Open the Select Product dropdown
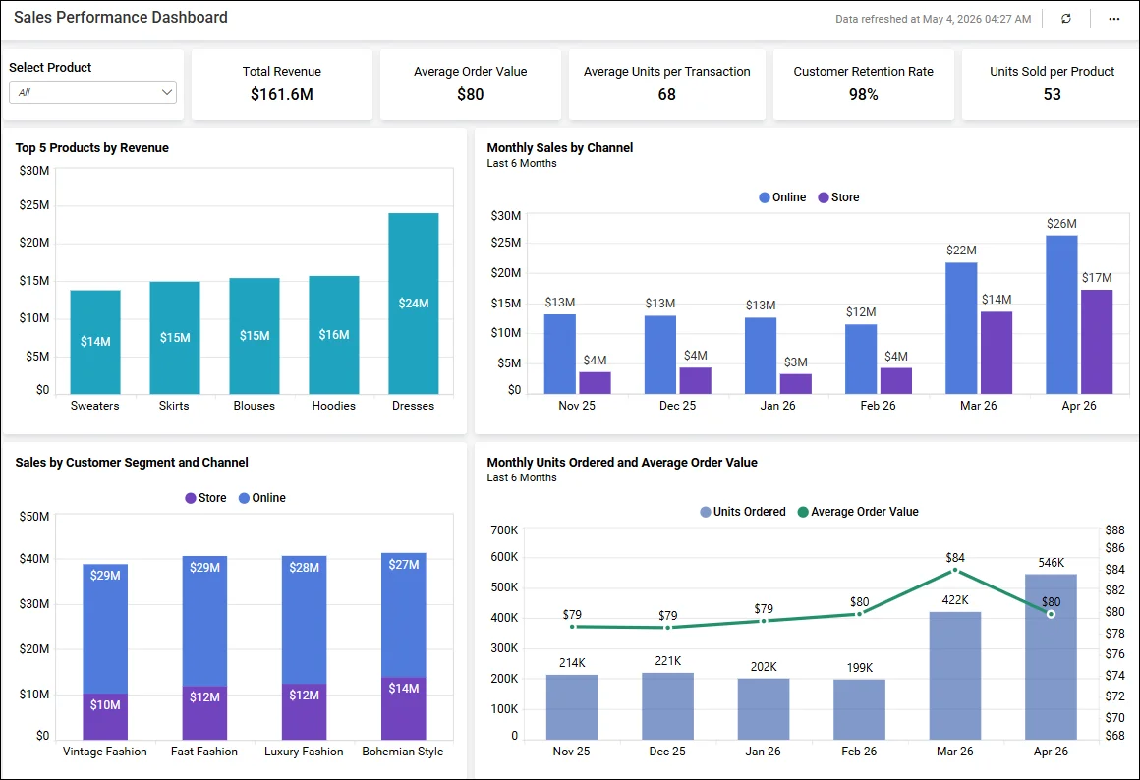 click(x=93, y=92)
